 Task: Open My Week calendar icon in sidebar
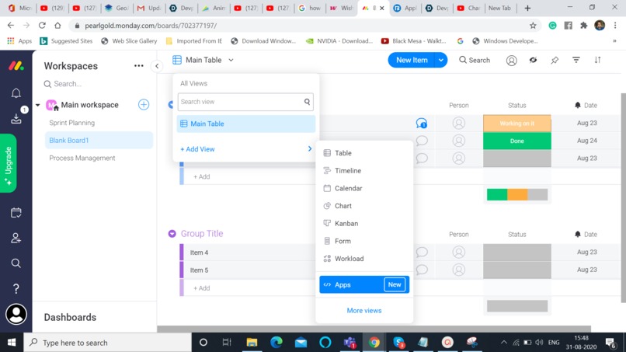point(16,213)
